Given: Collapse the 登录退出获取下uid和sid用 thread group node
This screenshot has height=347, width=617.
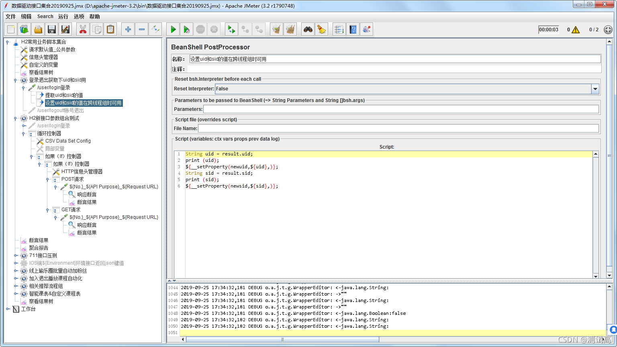Looking at the screenshot, I should tap(16, 80).
